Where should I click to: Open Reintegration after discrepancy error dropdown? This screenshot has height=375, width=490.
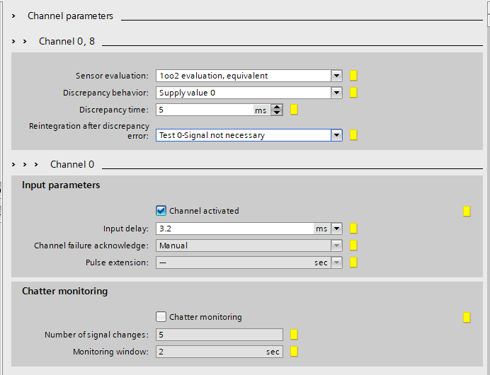coord(336,135)
